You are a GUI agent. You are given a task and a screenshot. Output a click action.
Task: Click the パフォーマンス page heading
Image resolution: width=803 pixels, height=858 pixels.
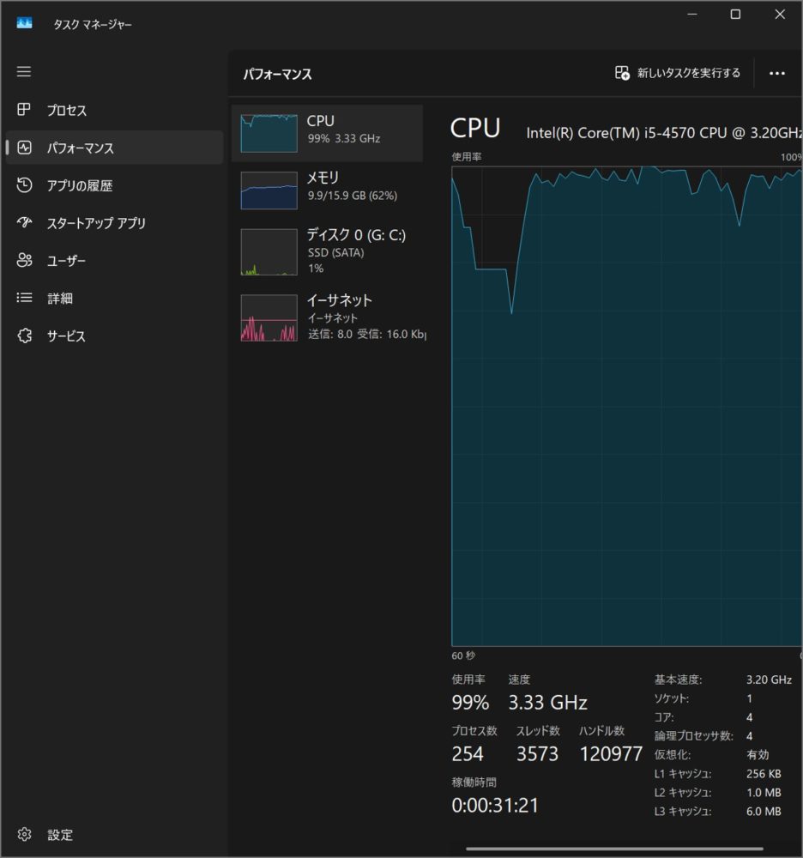(277, 74)
